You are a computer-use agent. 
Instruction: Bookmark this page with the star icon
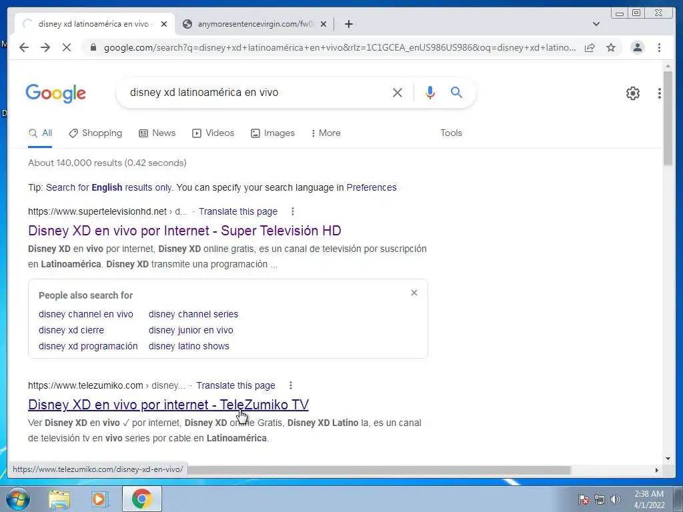click(x=611, y=47)
